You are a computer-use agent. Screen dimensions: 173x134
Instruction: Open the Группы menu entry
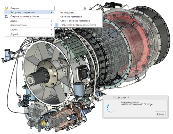[x=29, y=30]
